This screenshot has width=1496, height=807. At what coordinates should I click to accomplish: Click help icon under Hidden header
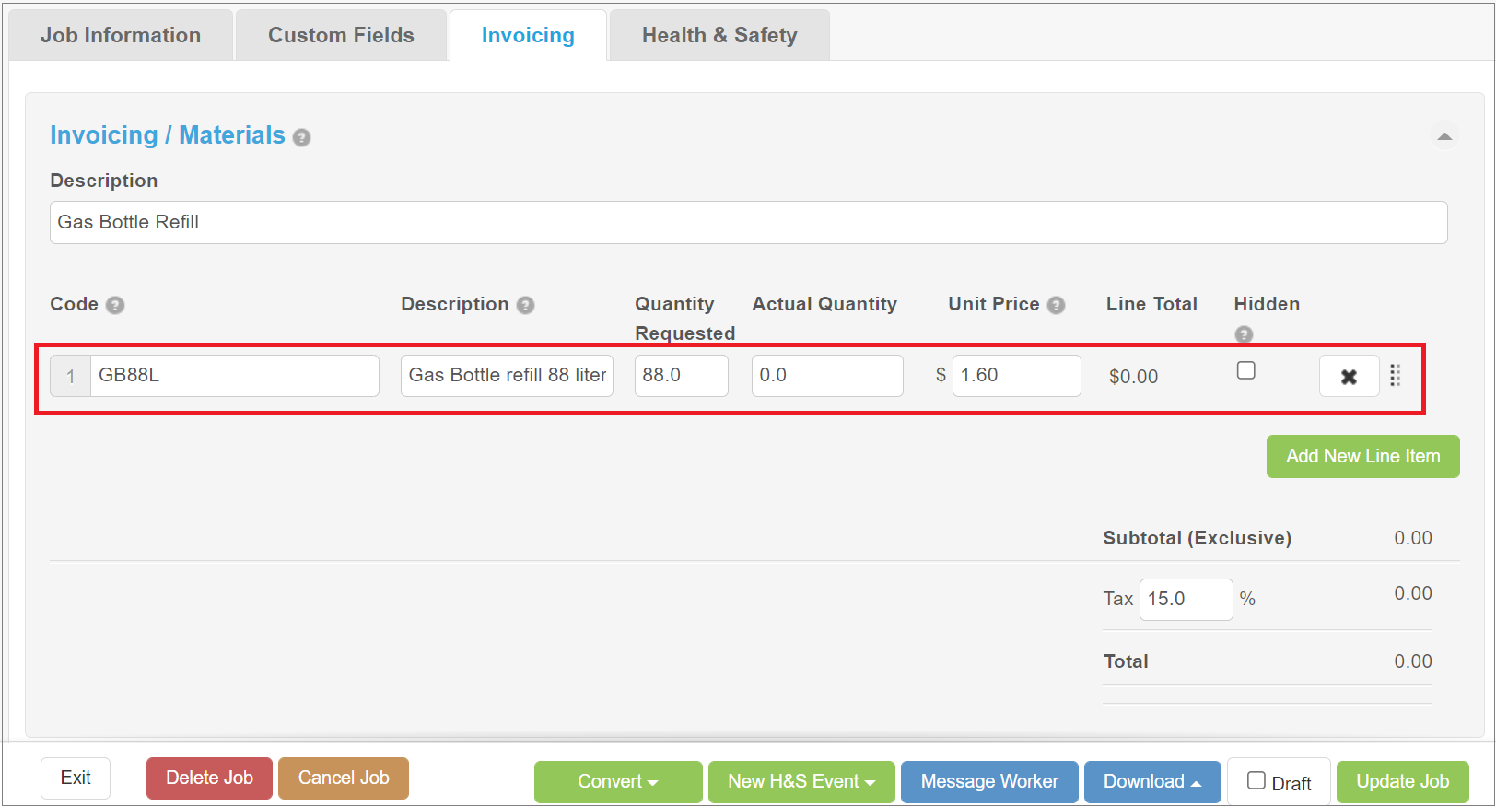(x=1244, y=333)
